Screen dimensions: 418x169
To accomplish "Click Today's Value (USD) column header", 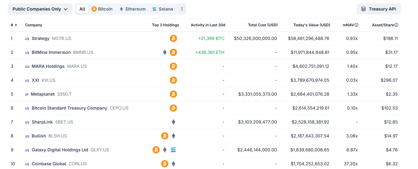I will 312,25.
